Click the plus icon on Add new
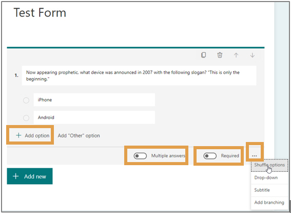Screen dimensions: 291x213 coord(16,176)
